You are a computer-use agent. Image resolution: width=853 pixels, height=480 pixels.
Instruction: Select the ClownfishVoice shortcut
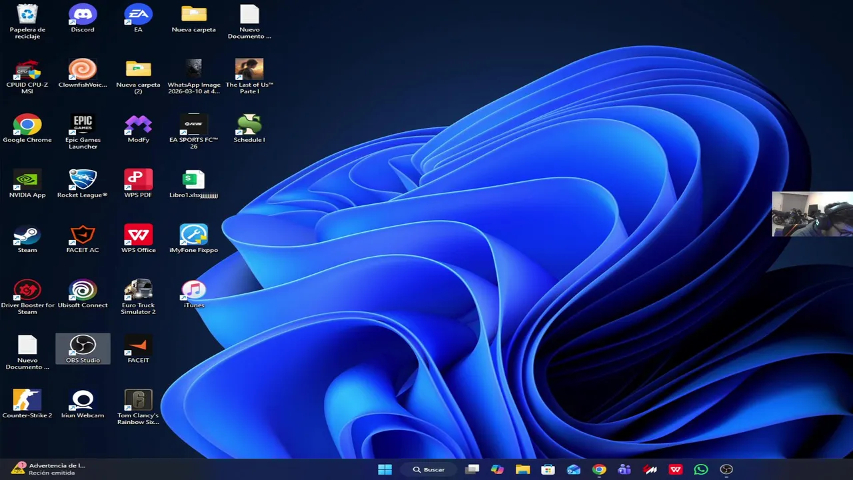point(83,73)
